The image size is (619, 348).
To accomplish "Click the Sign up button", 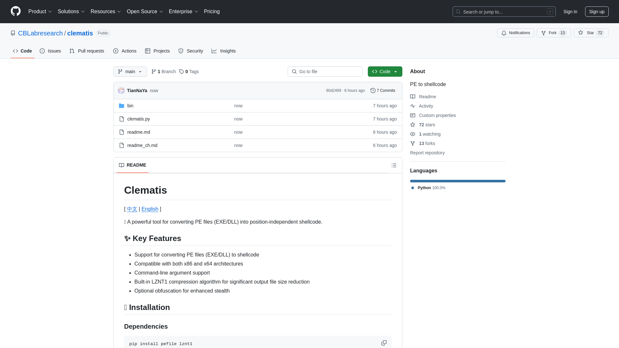I will click(x=597, y=12).
